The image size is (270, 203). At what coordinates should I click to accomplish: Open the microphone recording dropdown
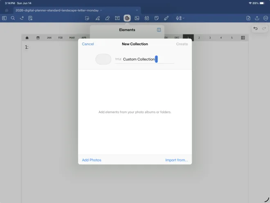click(180, 18)
